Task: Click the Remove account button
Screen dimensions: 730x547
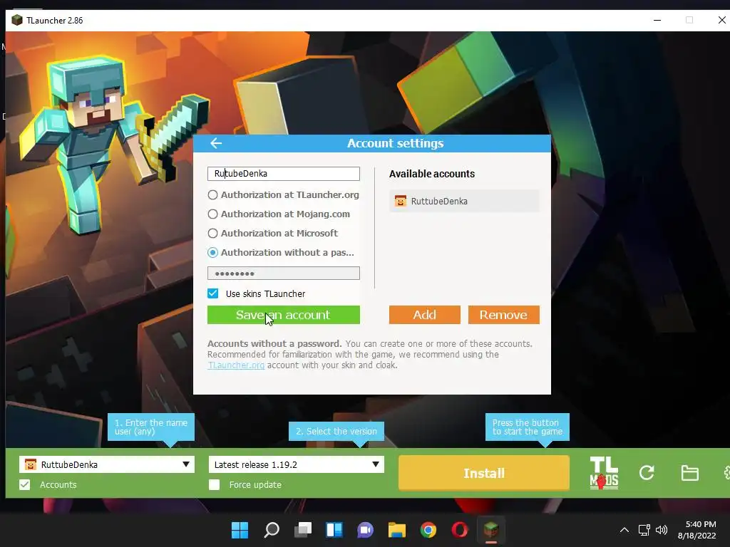Action: [x=504, y=315]
